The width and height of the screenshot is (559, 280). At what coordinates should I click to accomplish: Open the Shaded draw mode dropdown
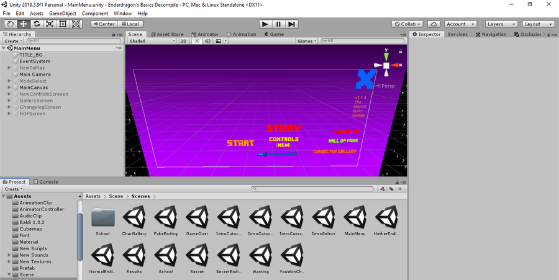(153, 41)
